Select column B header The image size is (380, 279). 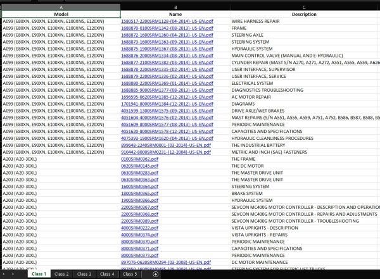175,7
